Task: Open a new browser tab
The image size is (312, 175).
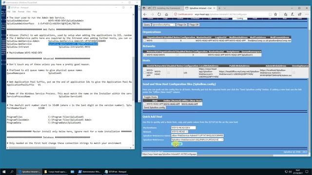Action: click(x=219, y=8)
